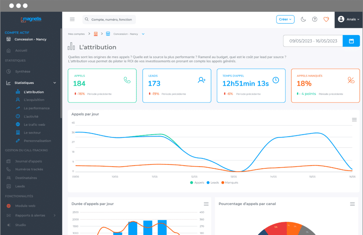This screenshot has height=235, width=363.
Task: Click the Le trafic web globe icon
Action: click(x=18, y=124)
